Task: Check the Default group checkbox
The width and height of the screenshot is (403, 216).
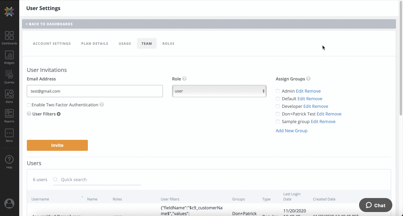Action: [x=278, y=99]
